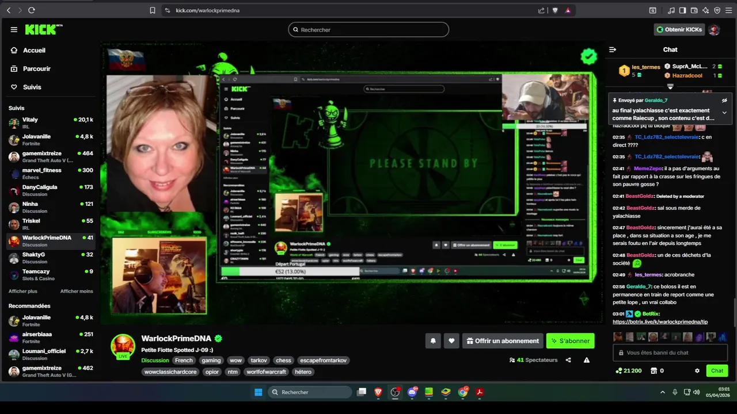
Task: Select the escapefromtarkov tag
Action: [x=323, y=361]
